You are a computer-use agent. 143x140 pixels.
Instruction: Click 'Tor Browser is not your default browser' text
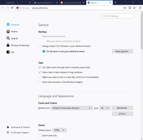pos(65,51)
